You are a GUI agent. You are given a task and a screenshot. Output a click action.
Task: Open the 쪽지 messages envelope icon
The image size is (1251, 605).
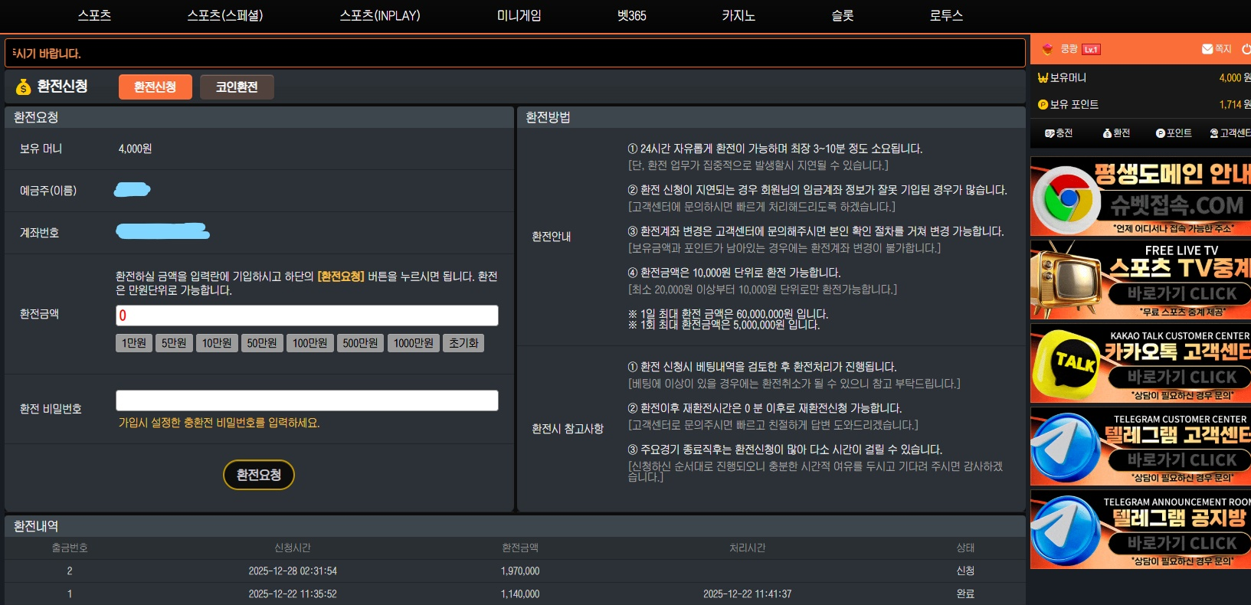(x=1207, y=49)
